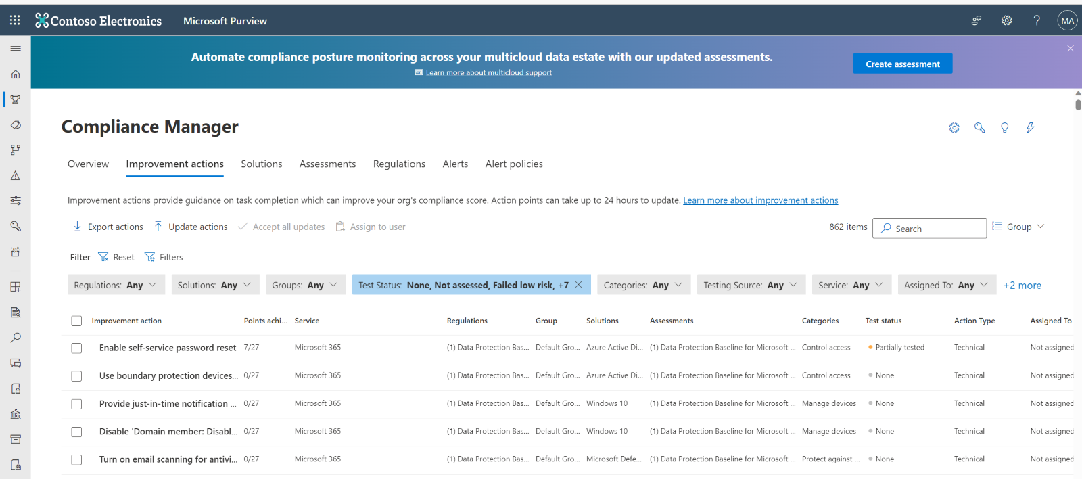Show the +2 more filters
Screen dimensions: 1082x479
pos(1022,285)
